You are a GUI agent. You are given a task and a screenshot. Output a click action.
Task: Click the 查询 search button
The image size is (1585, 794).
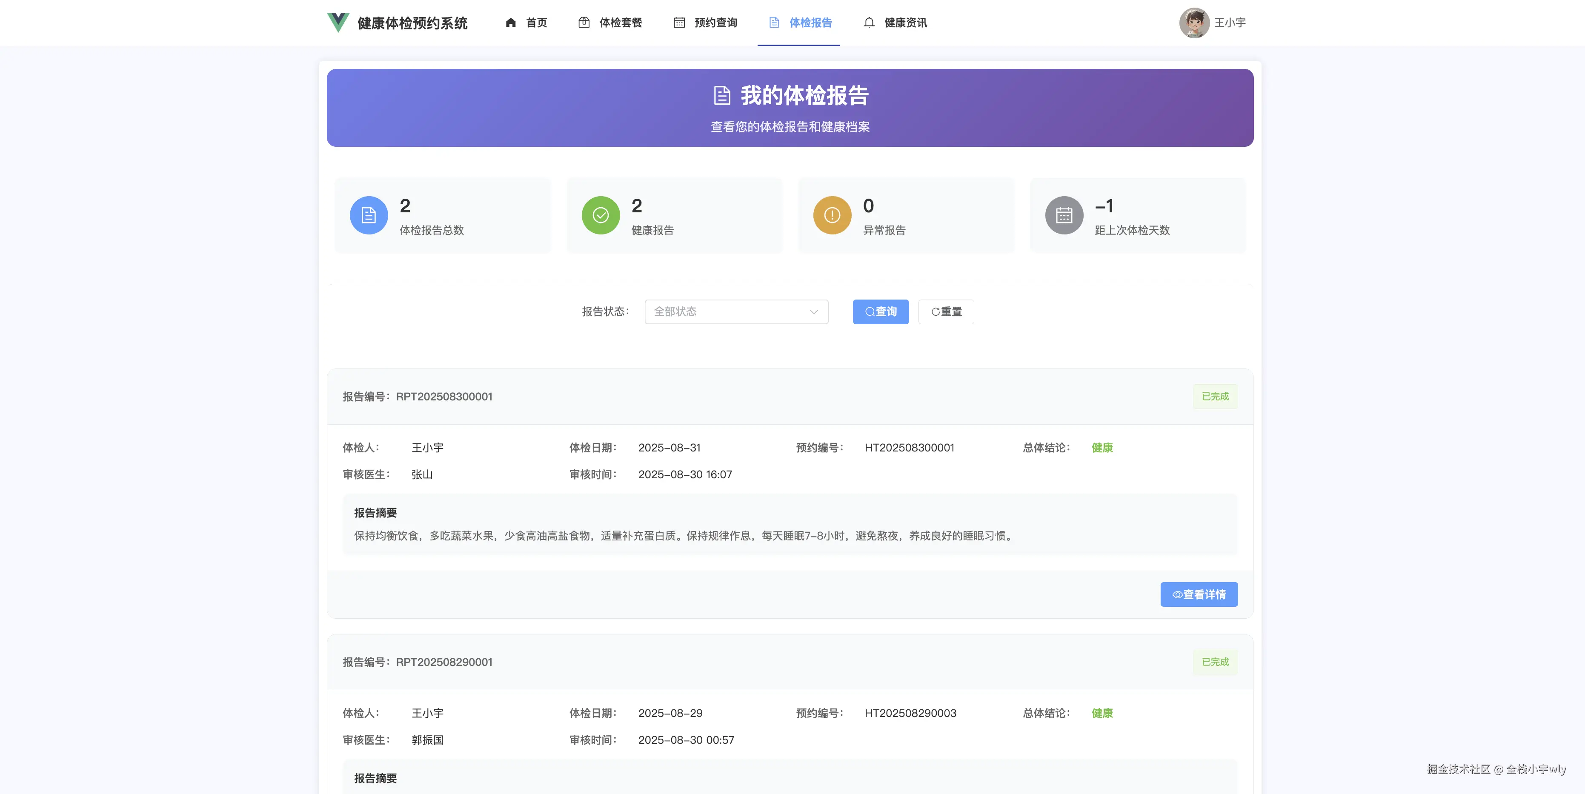pyautogui.click(x=881, y=312)
